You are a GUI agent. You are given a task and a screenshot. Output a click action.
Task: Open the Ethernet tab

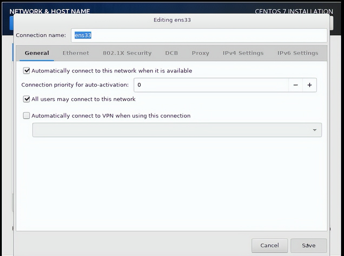[76, 53]
